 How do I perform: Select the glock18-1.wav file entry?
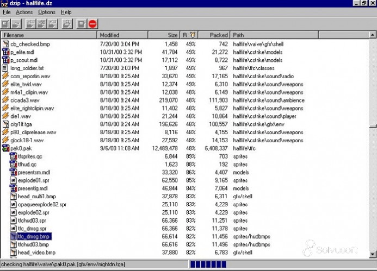27,140
